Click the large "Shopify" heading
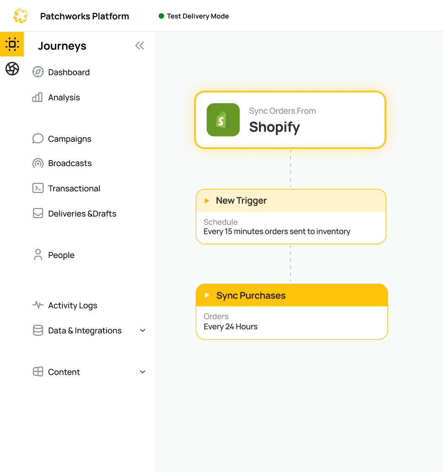 pyautogui.click(x=274, y=127)
